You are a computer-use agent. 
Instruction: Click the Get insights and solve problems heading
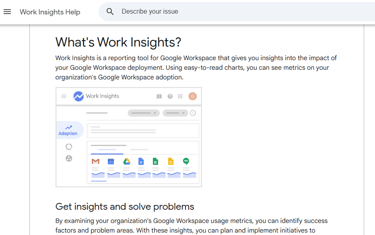tap(125, 207)
